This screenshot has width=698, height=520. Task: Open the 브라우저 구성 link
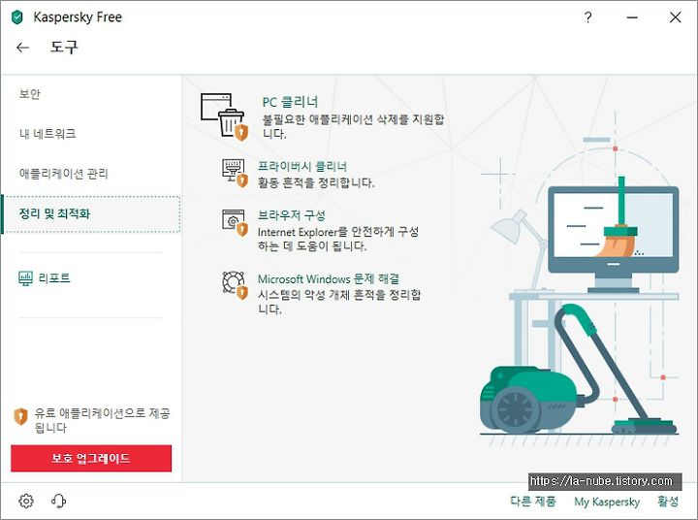click(292, 215)
